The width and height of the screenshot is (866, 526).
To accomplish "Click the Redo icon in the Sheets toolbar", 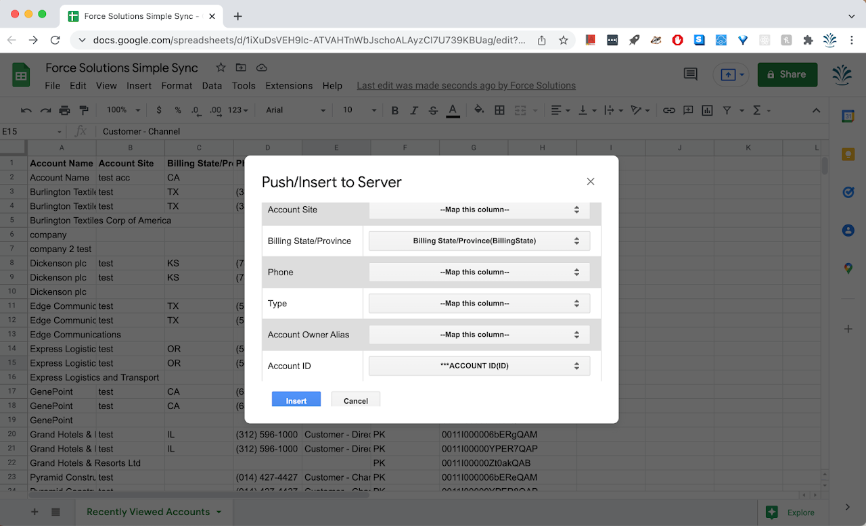I will point(45,110).
